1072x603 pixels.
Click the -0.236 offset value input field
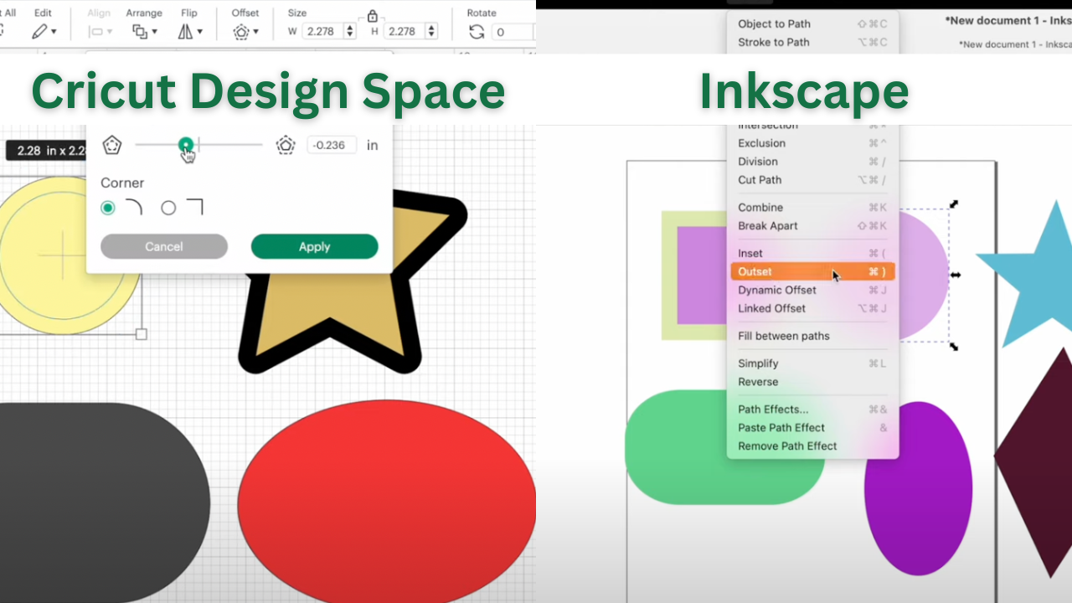click(x=332, y=145)
